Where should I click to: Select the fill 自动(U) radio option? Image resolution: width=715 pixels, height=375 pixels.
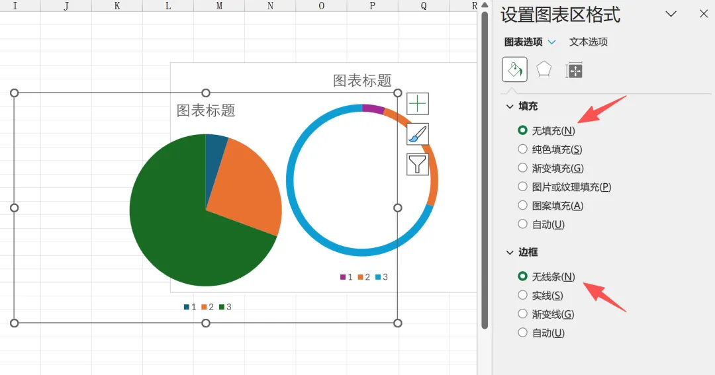[x=542, y=224]
